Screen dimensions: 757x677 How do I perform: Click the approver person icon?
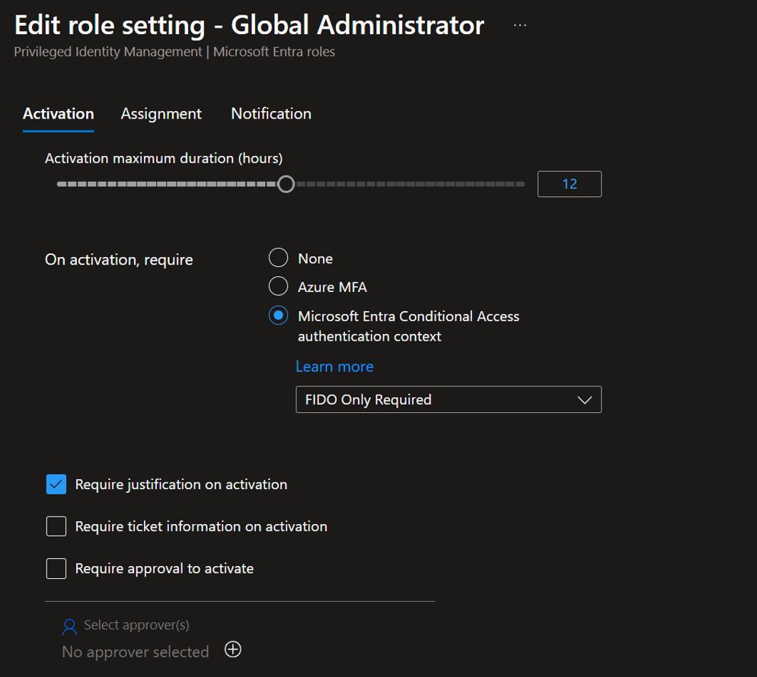tap(69, 626)
